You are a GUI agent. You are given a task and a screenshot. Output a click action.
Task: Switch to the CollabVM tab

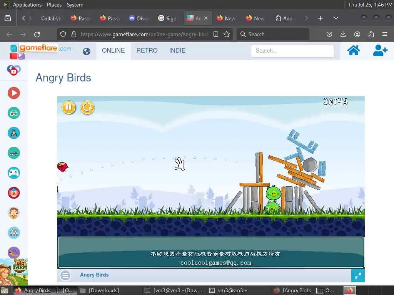tap(50, 18)
